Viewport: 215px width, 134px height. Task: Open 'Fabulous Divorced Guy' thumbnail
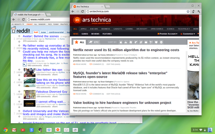click(29, 94)
